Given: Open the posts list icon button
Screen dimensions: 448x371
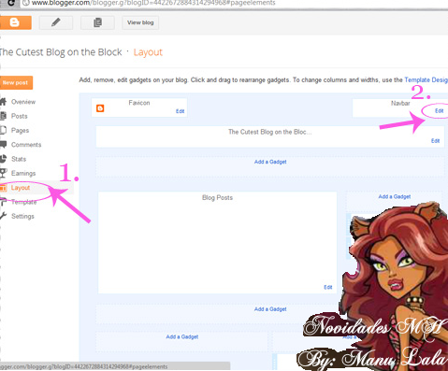Looking at the screenshot, I should pos(97,22).
